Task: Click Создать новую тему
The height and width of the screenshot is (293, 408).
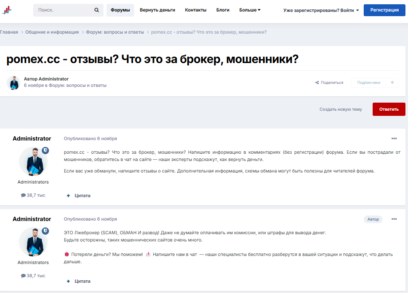Action: coord(340,109)
